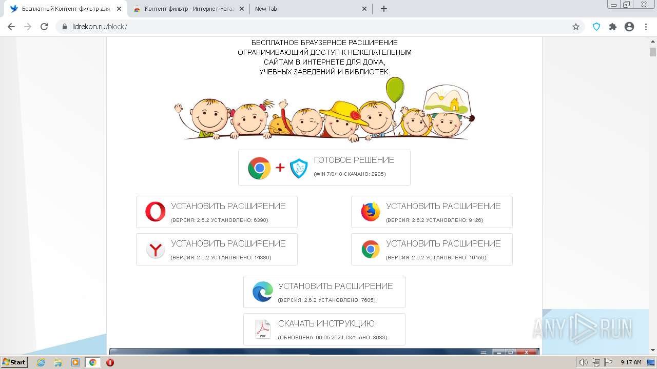Open the Chrome three-dot menu
Screen dimensions: 657x369
point(646,27)
